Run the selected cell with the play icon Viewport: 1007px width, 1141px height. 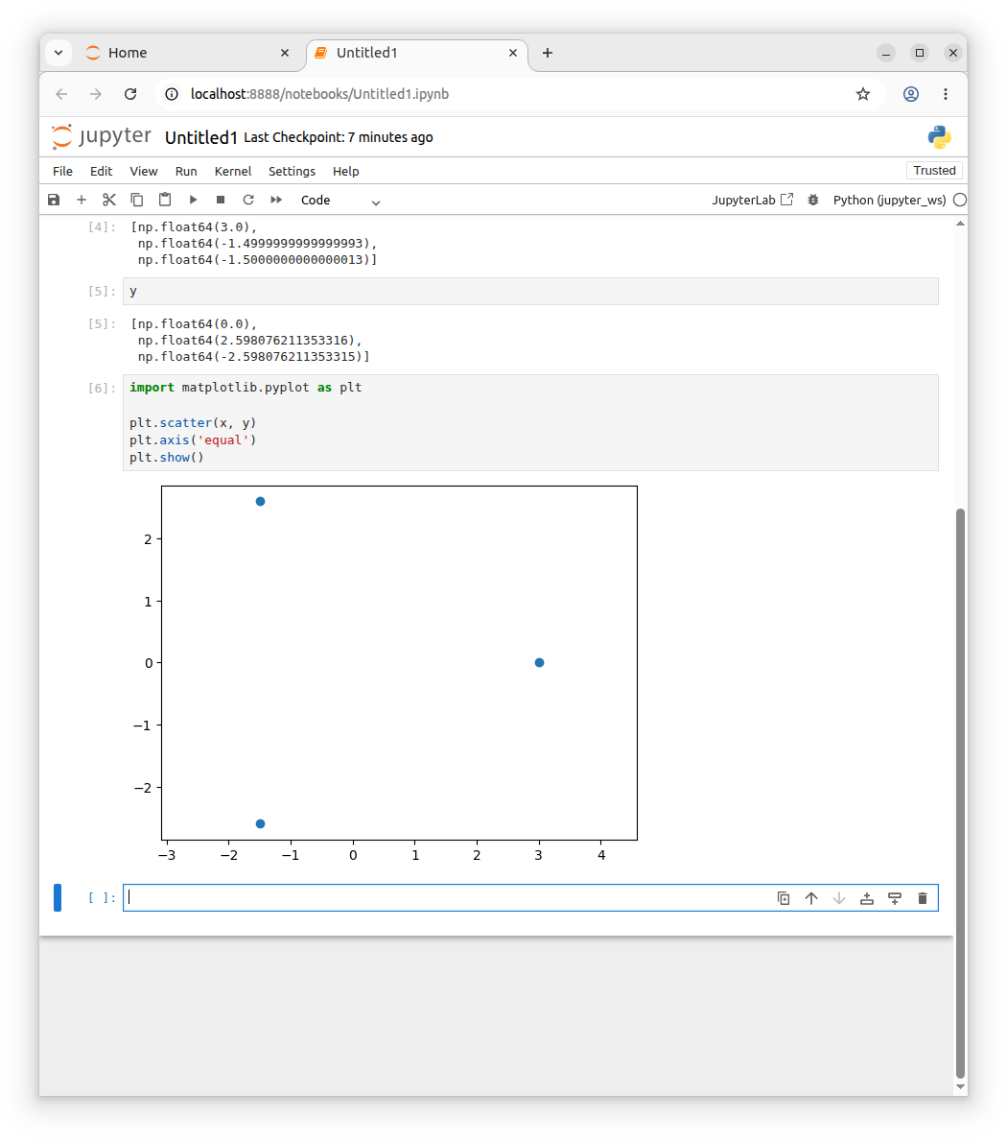pos(194,200)
